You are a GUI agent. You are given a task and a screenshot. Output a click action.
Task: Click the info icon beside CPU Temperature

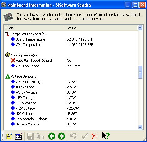pyautogui.click(x=13, y=44)
